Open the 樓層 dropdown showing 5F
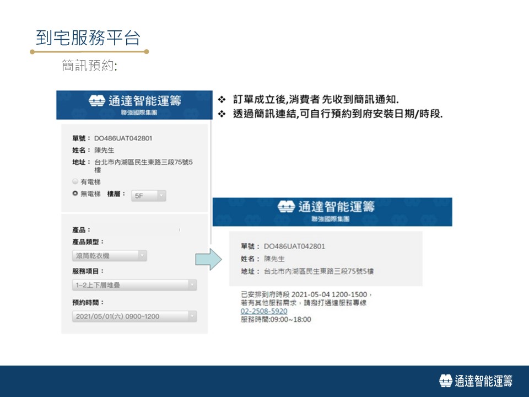This screenshot has width=529, height=397. tap(148, 196)
